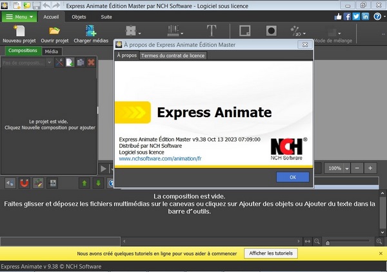Close the À propos dialog
Screen dimensions: 387x272
pos(306,44)
